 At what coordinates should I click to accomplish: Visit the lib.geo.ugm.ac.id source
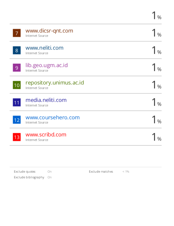point(47,65)
